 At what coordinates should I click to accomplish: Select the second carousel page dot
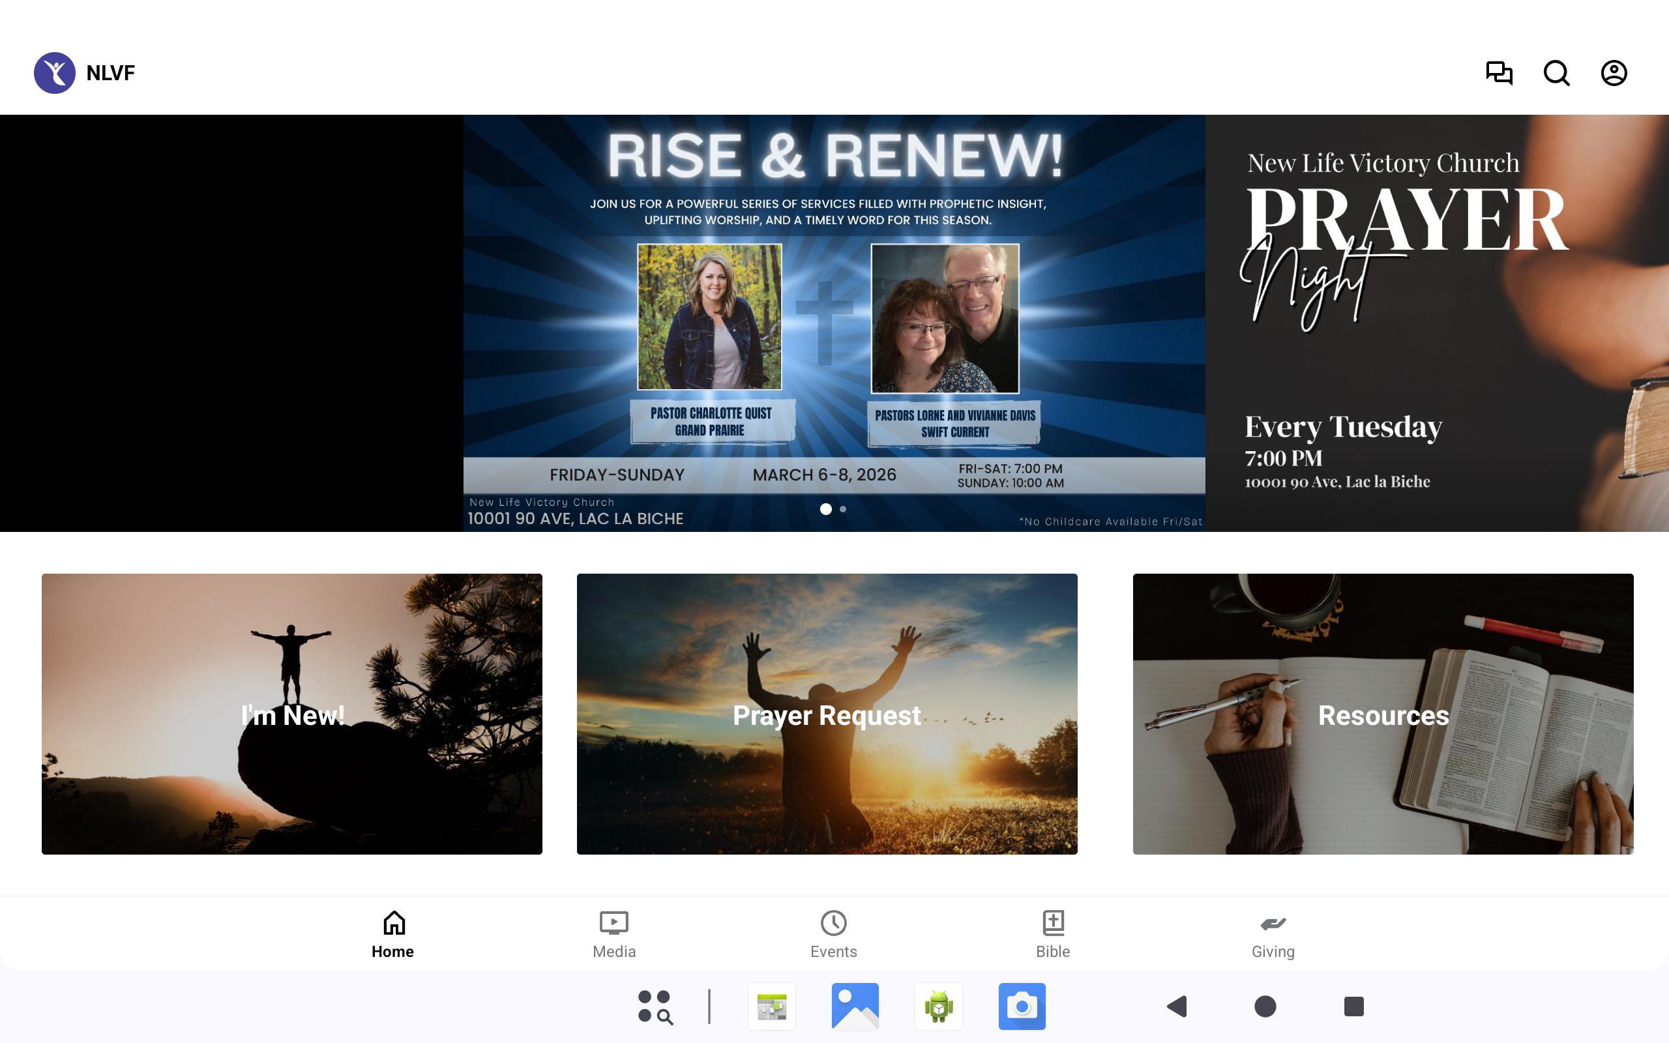843,509
